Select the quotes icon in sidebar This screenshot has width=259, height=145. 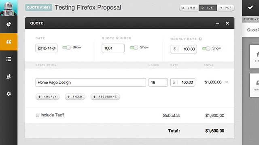8,42
